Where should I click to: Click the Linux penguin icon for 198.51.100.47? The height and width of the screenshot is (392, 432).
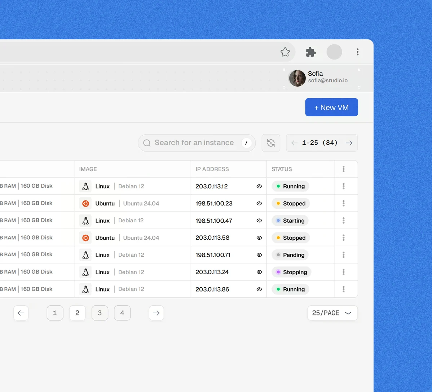[x=85, y=221]
